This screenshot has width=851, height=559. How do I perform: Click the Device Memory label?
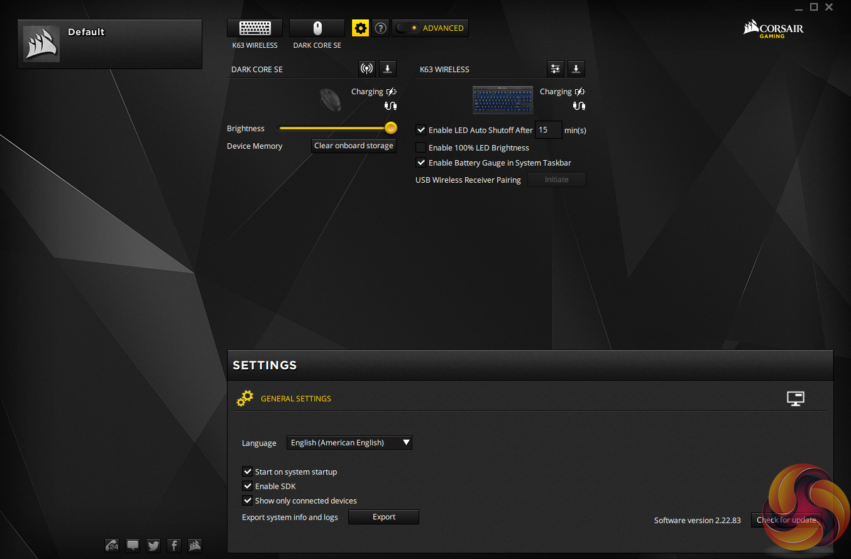click(255, 146)
